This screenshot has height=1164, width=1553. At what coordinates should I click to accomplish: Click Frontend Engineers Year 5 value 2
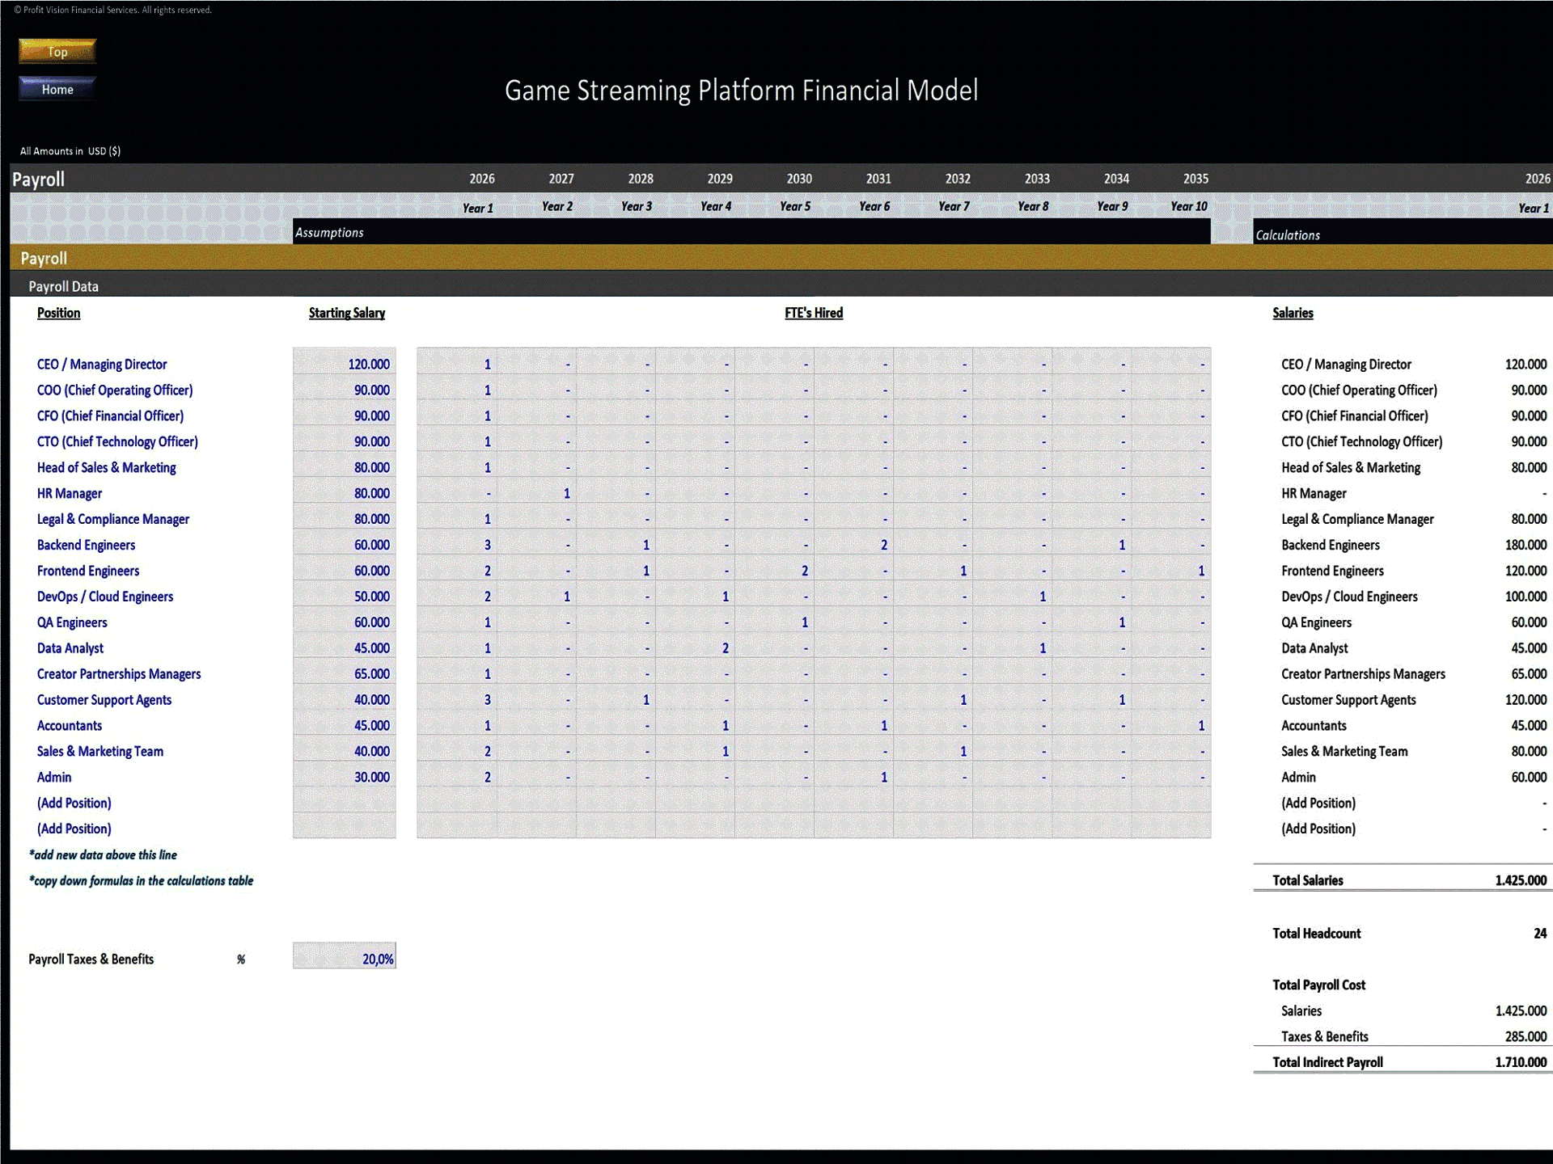[774, 571]
